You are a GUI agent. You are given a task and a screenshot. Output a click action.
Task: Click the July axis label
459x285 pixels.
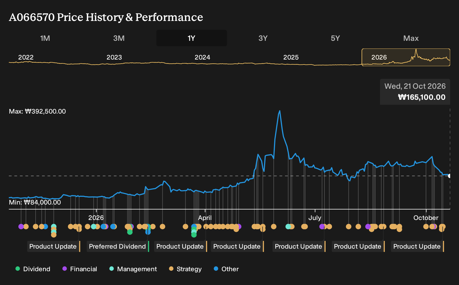[x=315, y=218]
